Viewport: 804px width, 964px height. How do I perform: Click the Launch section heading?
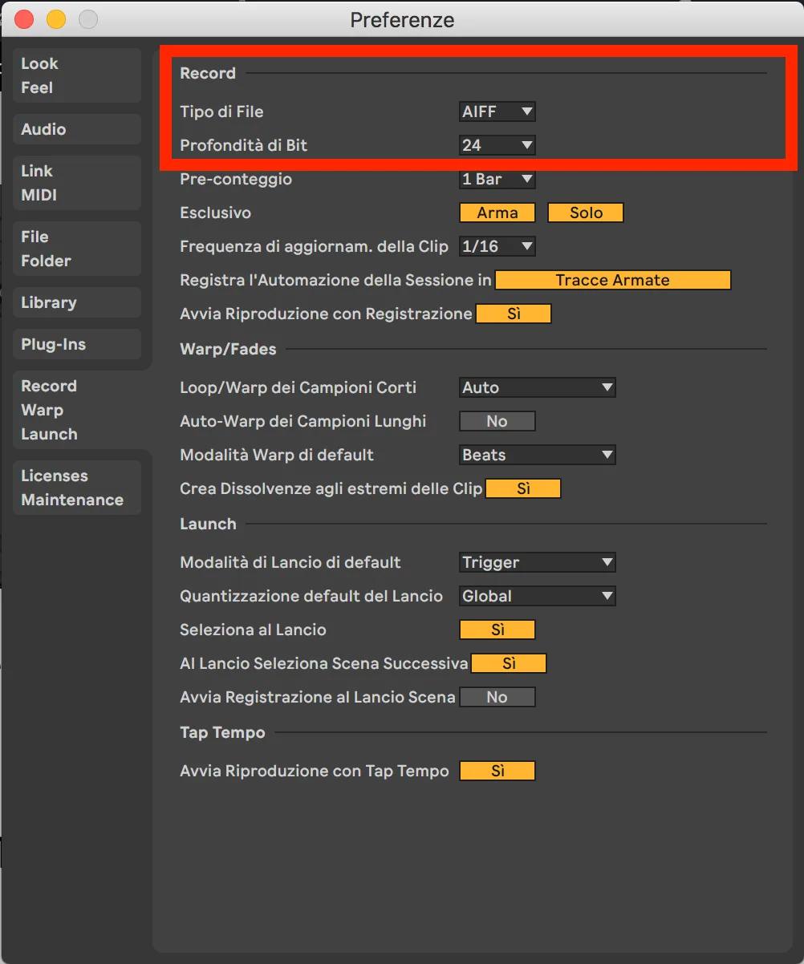tap(208, 524)
